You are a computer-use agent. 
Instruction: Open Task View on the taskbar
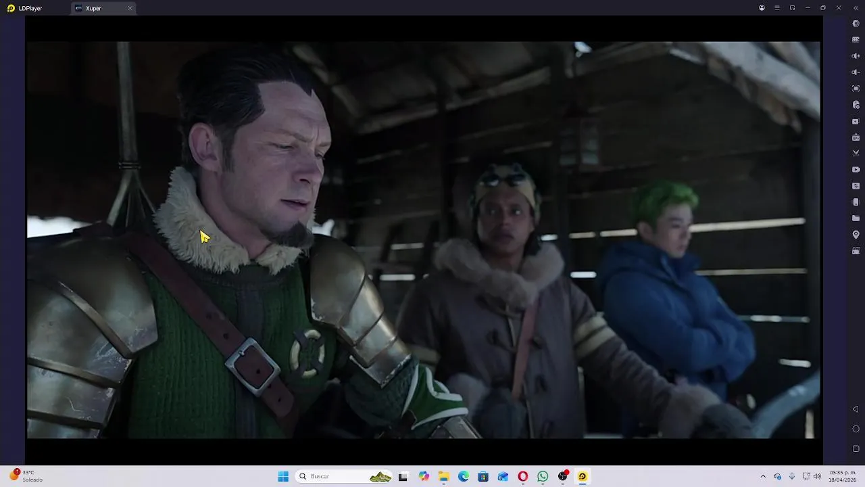(x=403, y=476)
